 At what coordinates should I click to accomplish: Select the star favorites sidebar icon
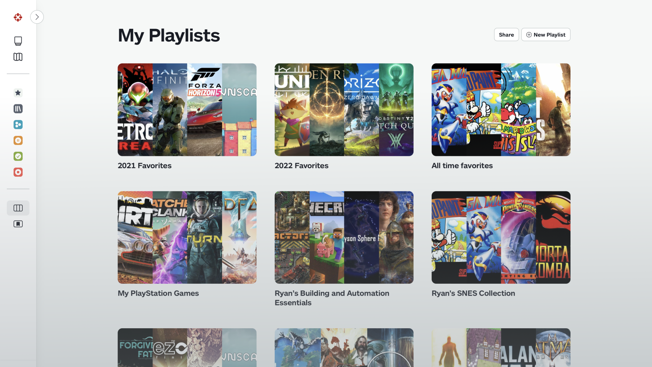click(x=18, y=93)
